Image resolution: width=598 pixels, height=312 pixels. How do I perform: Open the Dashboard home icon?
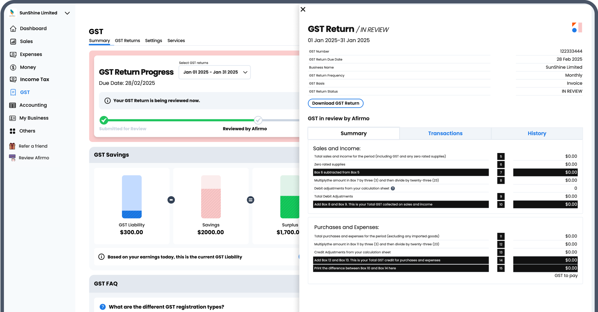[x=13, y=29]
